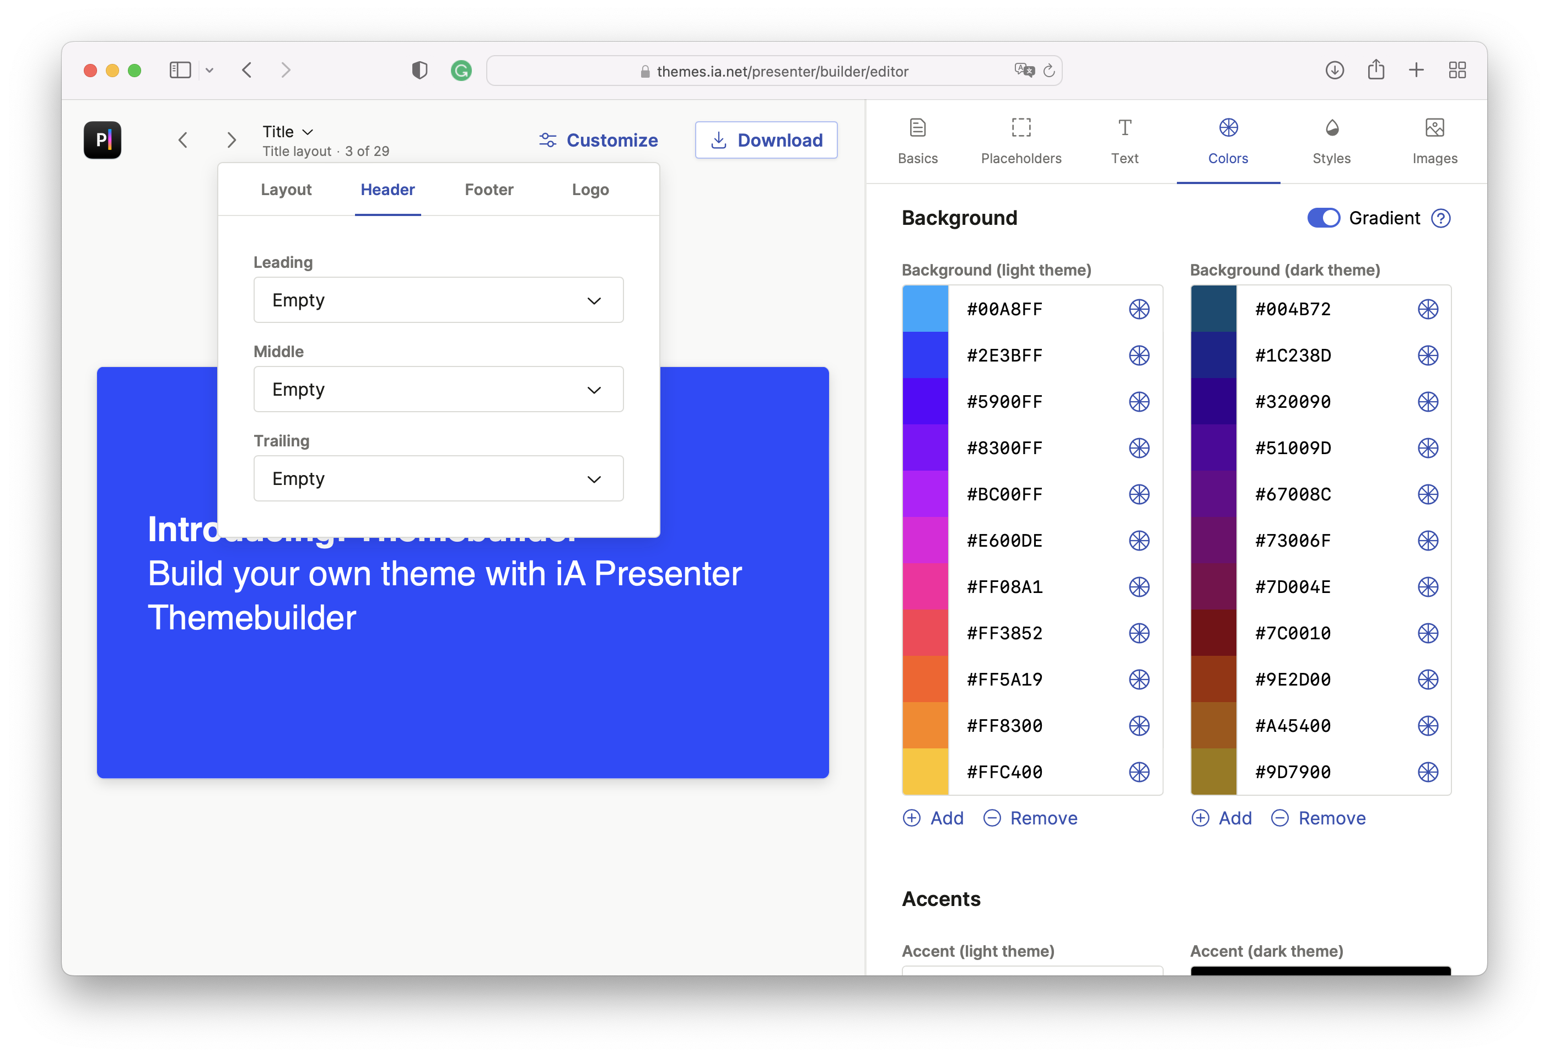Switch to the Header tab
This screenshot has width=1549, height=1057.
(387, 188)
